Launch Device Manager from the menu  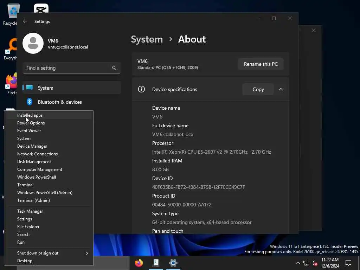click(49, 146)
